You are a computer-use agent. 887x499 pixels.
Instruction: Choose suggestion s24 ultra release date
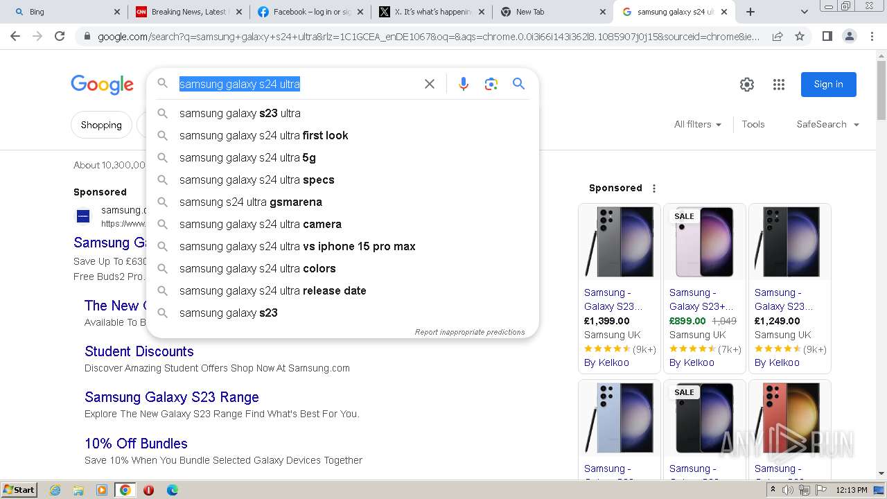click(x=342, y=290)
